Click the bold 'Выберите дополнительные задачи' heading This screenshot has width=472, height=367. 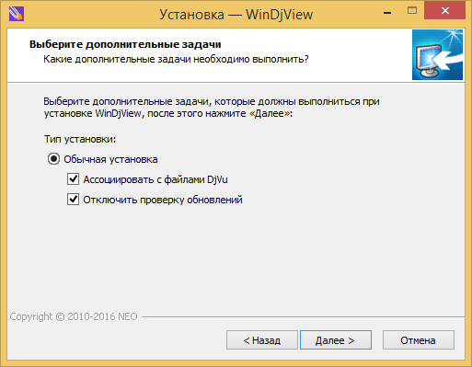(x=125, y=44)
